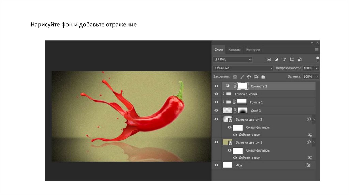
Task: Hide Добавить шум under Заливка цветом 2
Action: [x=235, y=135]
